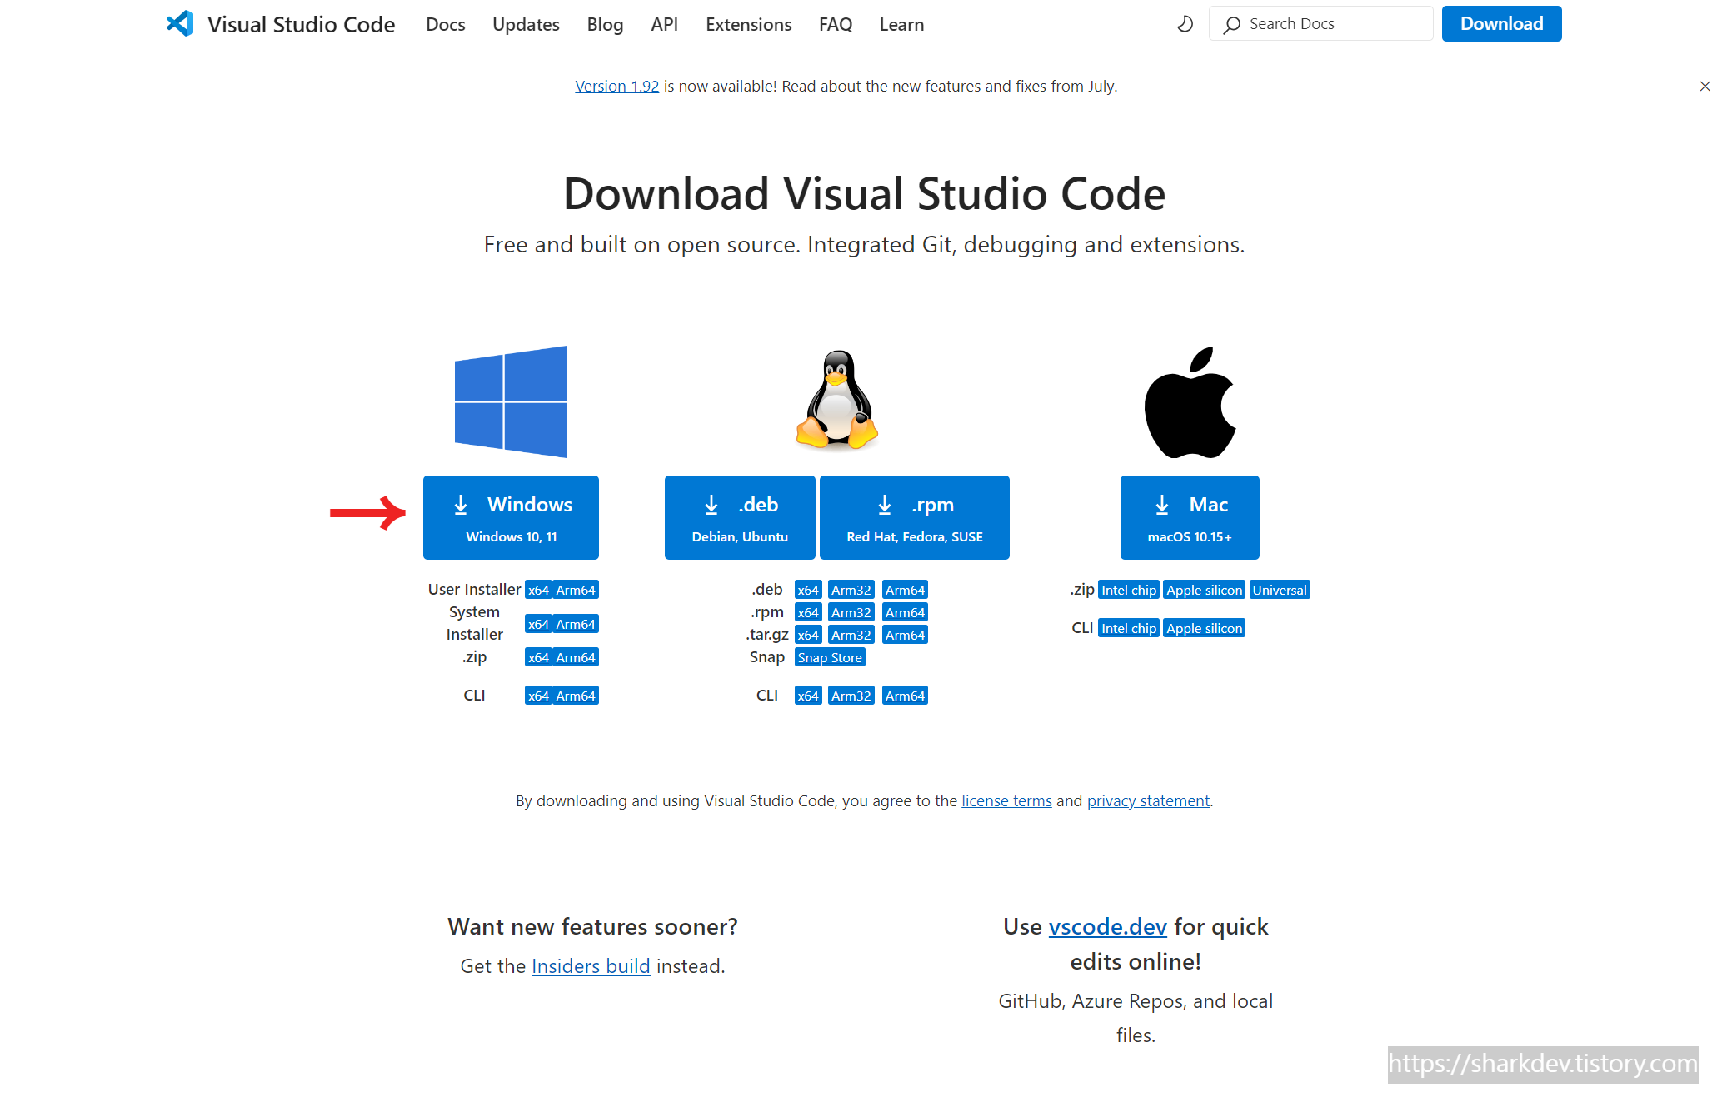The height and width of the screenshot is (1117, 1732).
Task: Download the .rpm Red Hat package
Action: 914,517
